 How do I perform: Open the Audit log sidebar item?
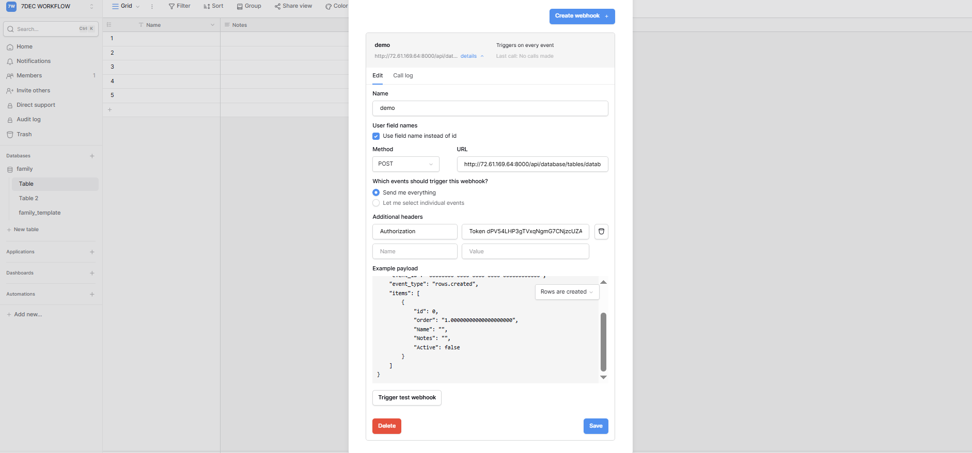point(28,119)
